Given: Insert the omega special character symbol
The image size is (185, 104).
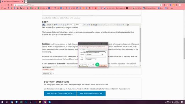Looking at the screenshot, I should point(89,25).
